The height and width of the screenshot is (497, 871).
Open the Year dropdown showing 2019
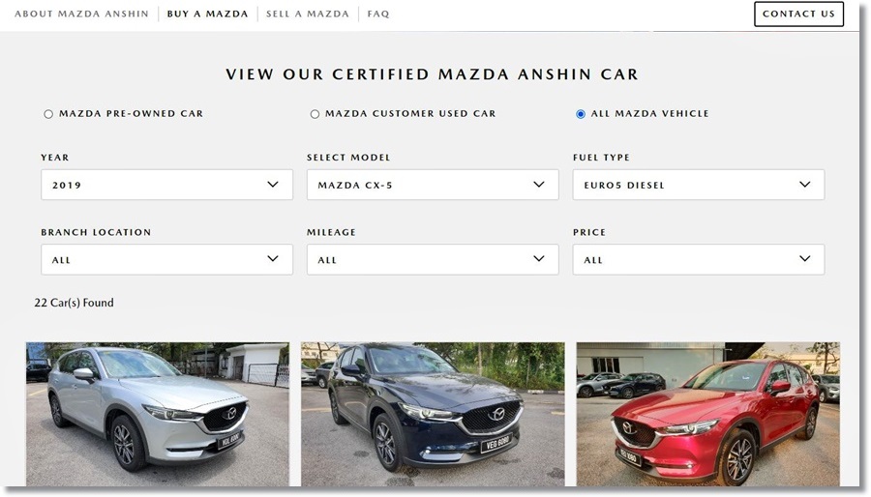166,185
